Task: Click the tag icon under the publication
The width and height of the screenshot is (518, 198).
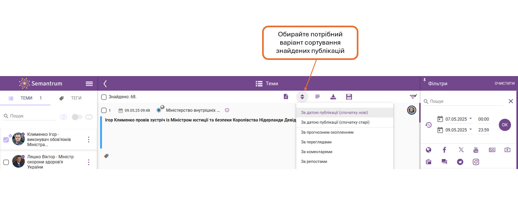Action: [x=106, y=156]
